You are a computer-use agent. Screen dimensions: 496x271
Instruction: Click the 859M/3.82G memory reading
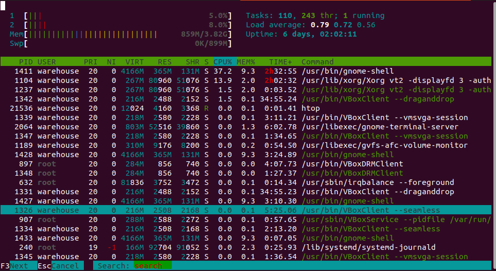pos(204,34)
